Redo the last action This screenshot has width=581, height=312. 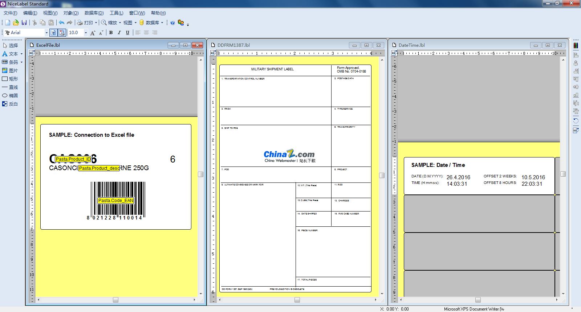click(69, 22)
